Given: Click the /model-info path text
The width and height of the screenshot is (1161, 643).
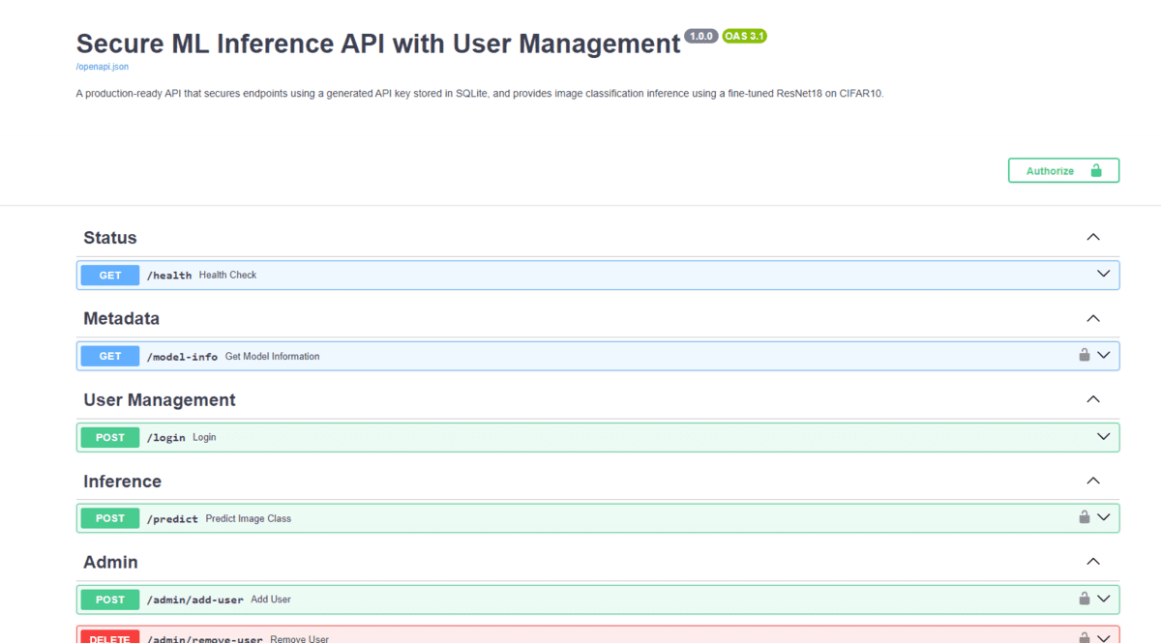Looking at the screenshot, I should [x=182, y=357].
